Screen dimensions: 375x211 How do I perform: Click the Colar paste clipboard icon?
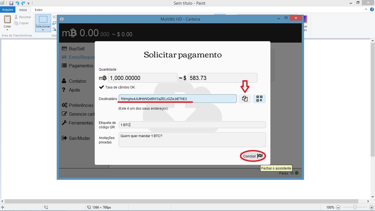[x=7, y=20]
